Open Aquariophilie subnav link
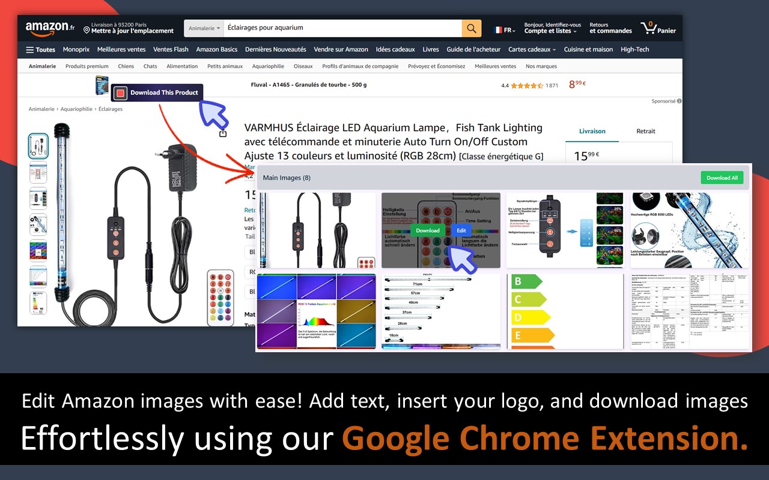The height and width of the screenshot is (480, 769). pos(268,67)
